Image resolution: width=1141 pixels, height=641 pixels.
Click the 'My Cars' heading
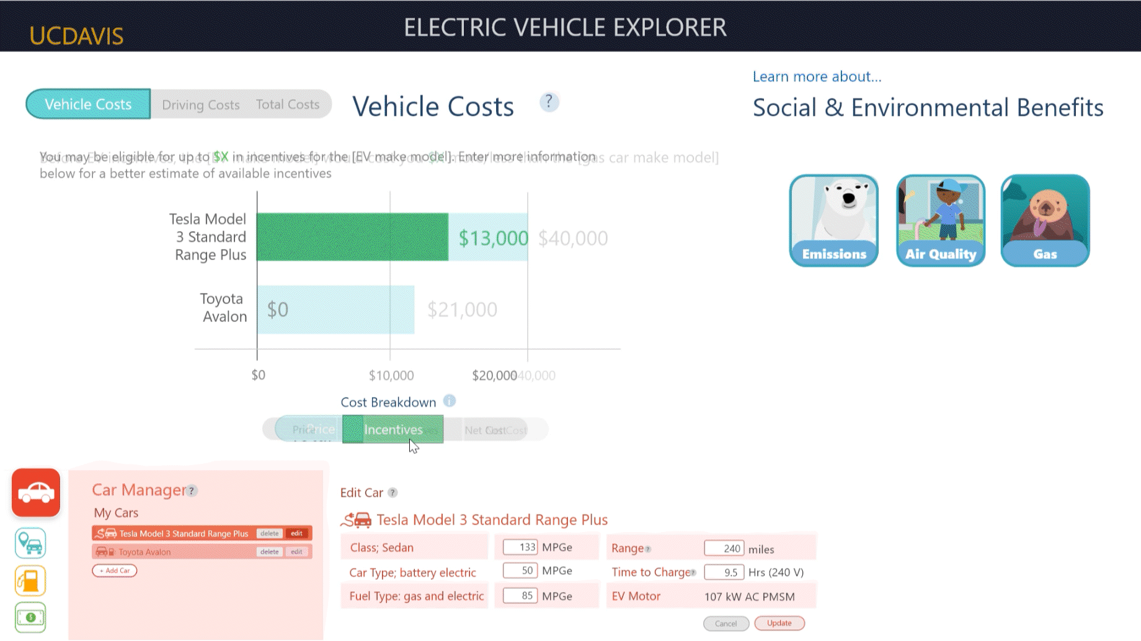116,513
